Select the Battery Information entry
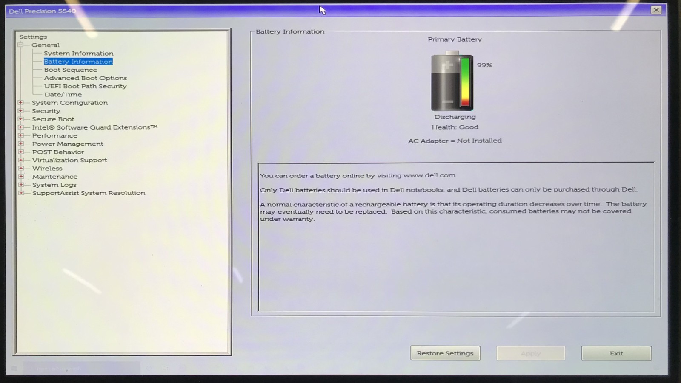The height and width of the screenshot is (383, 681). click(x=78, y=62)
